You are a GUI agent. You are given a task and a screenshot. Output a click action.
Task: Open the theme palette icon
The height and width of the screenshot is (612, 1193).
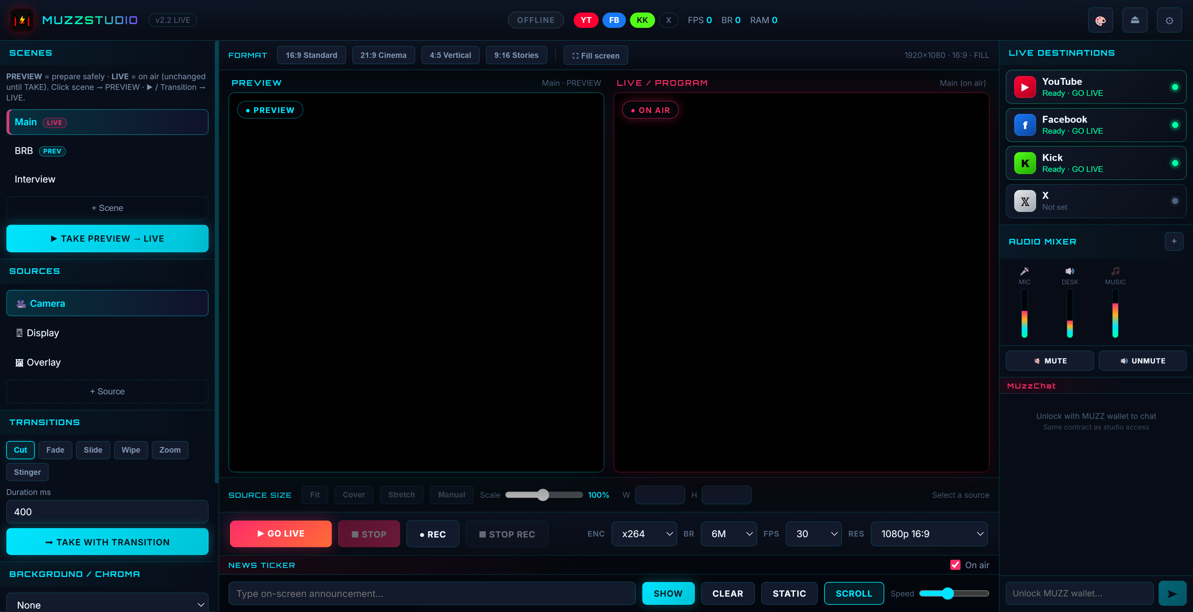coord(1100,20)
